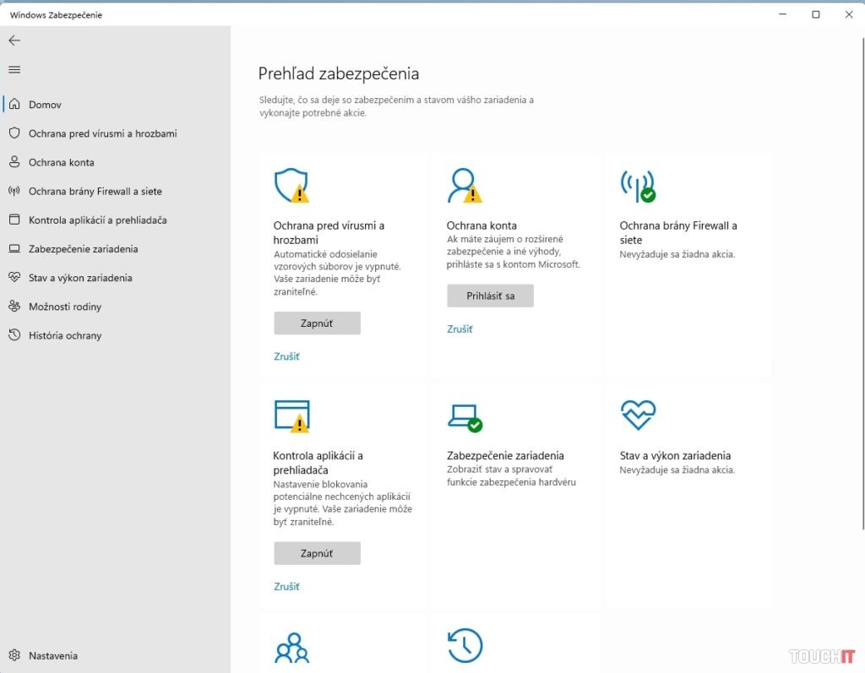865x673 pixels.
Task: Go back using the arrow at top left
Action: tap(14, 40)
